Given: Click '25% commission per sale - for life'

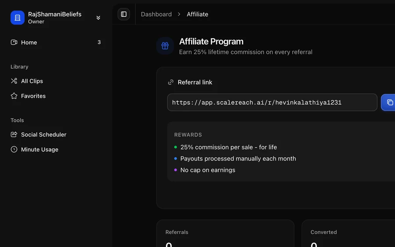Looking at the screenshot, I should click(229, 147).
